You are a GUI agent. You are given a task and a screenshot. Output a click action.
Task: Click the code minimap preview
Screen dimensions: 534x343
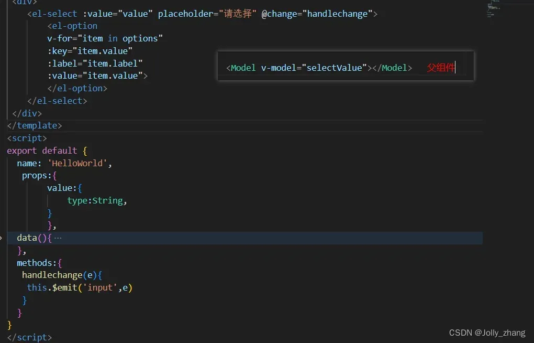[x=493, y=8]
